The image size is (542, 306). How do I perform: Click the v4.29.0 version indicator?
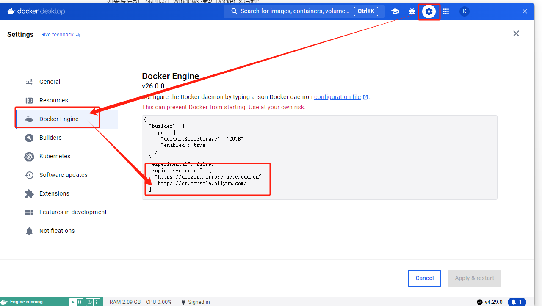coord(489,302)
